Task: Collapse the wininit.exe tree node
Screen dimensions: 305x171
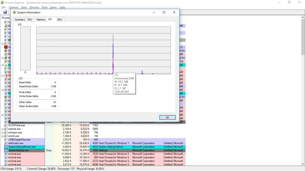Action: (3, 136)
